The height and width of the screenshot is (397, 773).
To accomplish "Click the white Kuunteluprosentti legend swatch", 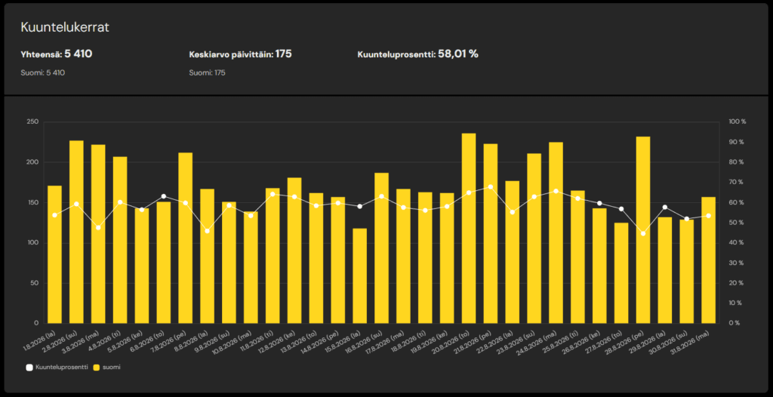I will tap(29, 368).
